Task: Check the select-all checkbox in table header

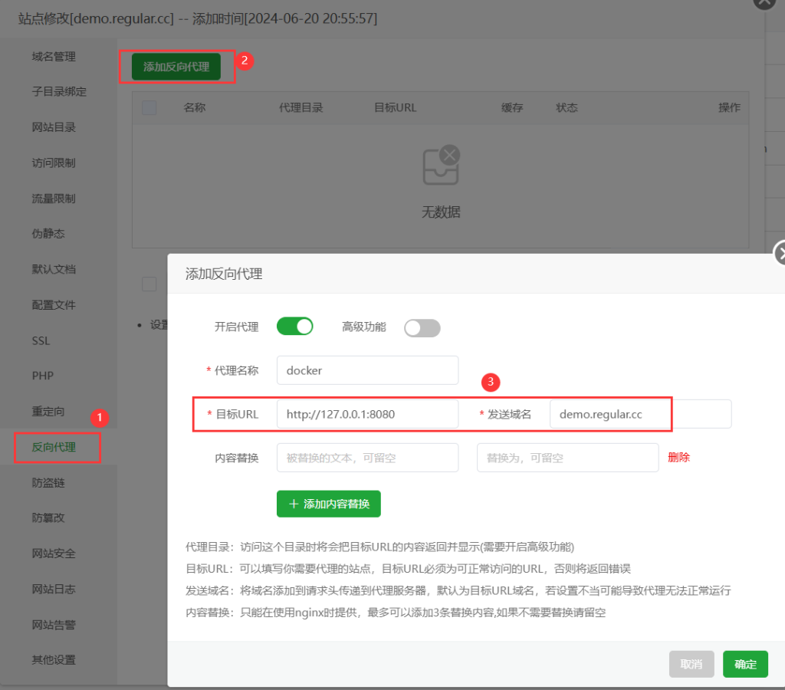Action: point(149,108)
